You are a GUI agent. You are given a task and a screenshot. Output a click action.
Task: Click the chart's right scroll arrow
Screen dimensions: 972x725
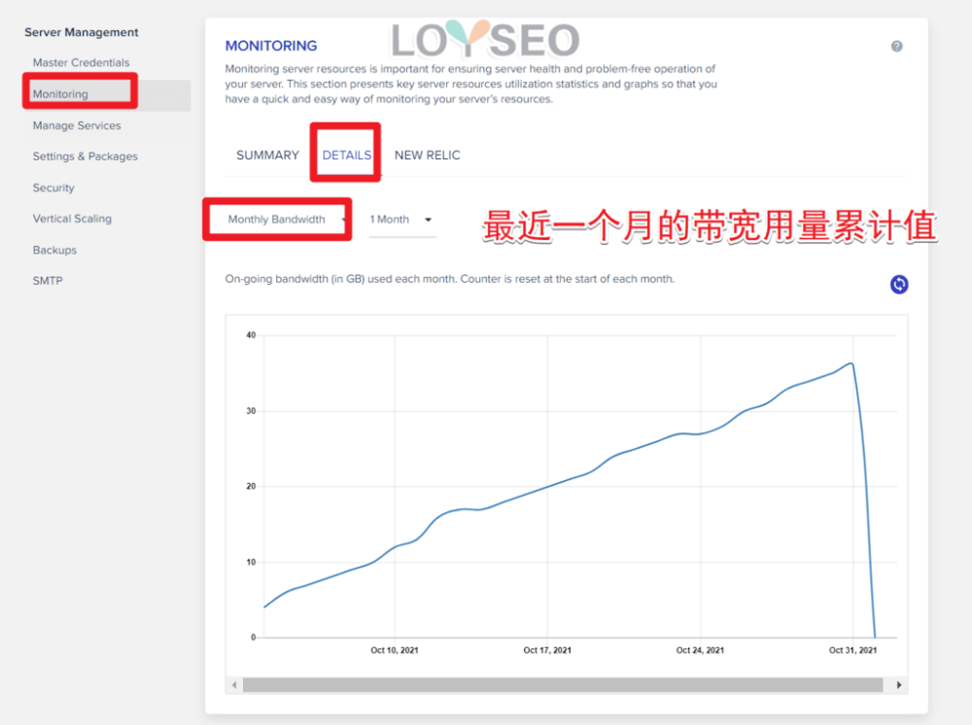(x=899, y=685)
